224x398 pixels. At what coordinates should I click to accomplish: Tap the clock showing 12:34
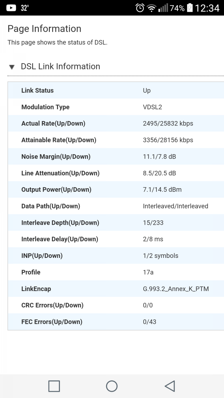pyautogui.click(x=207, y=8)
